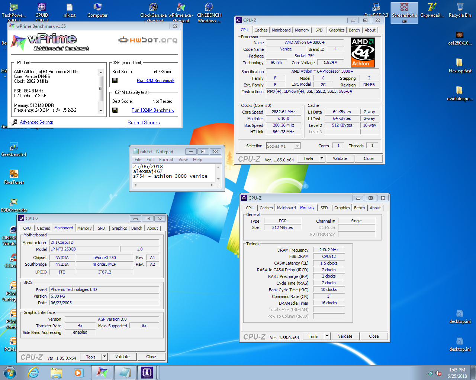
Task: Expand Tools dropdown arrow in Mainboard tab window
Action: pos(104,357)
